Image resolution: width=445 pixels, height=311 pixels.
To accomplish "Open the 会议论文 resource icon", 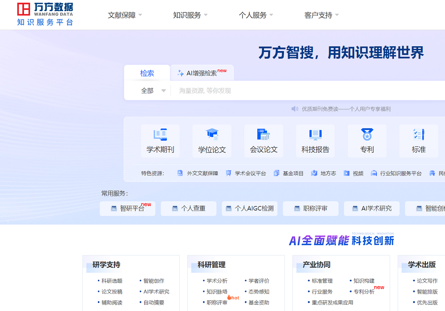I will click(x=263, y=141).
